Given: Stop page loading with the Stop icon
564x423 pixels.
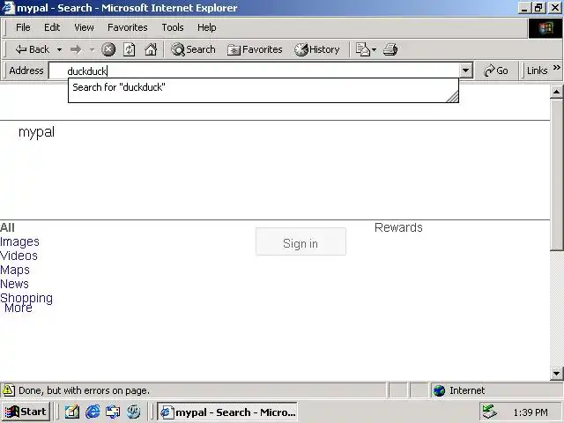Looking at the screenshot, I should [x=108, y=49].
